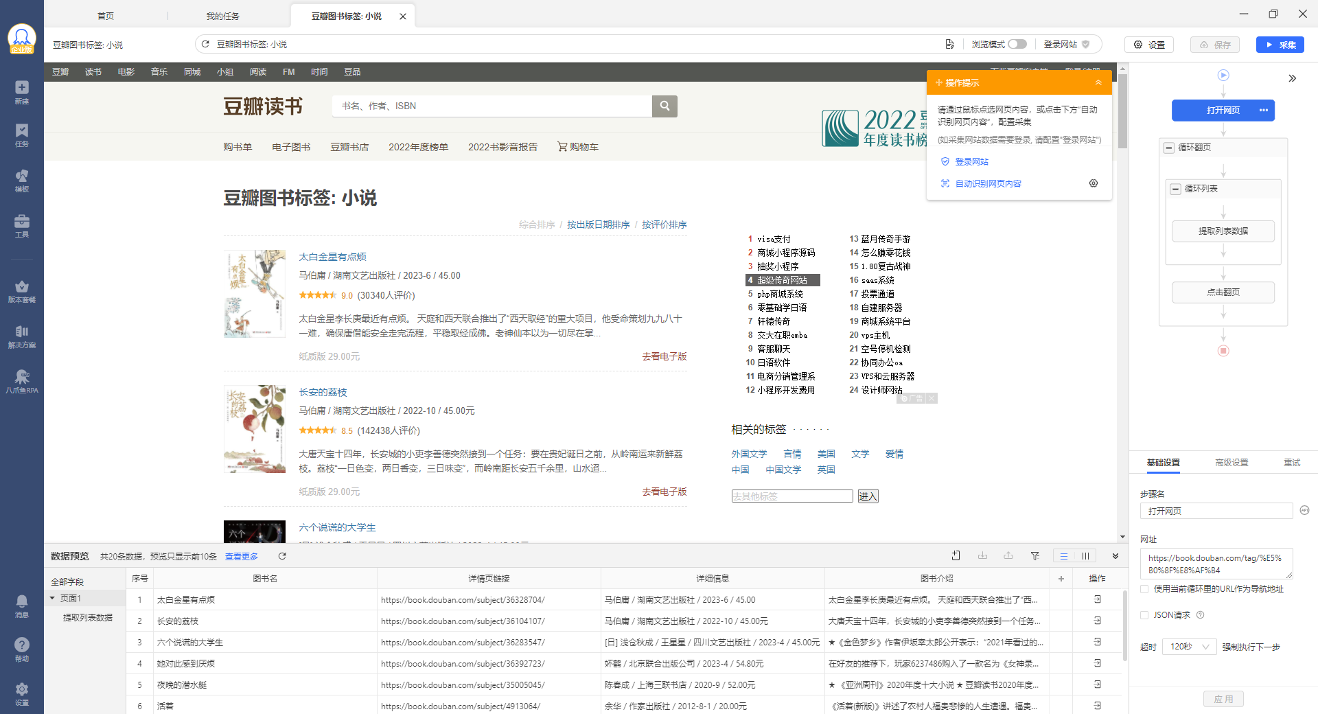Open the 高级设置 tab
This screenshot has height=714, width=1318.
[1232, 463]
